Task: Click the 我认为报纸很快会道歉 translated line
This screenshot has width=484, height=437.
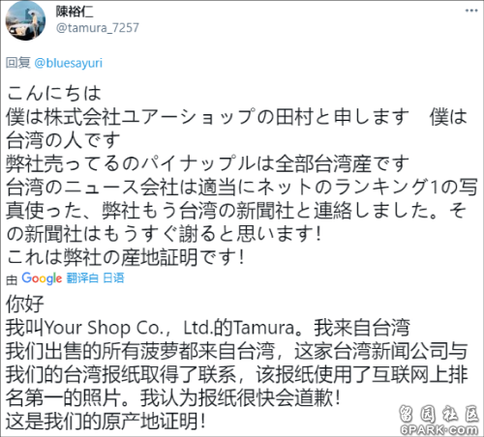Action: point(240,398)
